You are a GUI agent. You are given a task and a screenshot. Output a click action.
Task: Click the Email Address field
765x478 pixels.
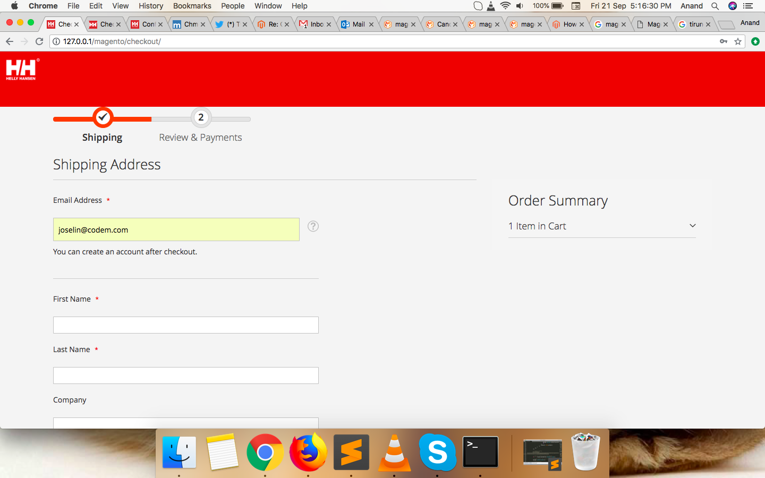176,229
